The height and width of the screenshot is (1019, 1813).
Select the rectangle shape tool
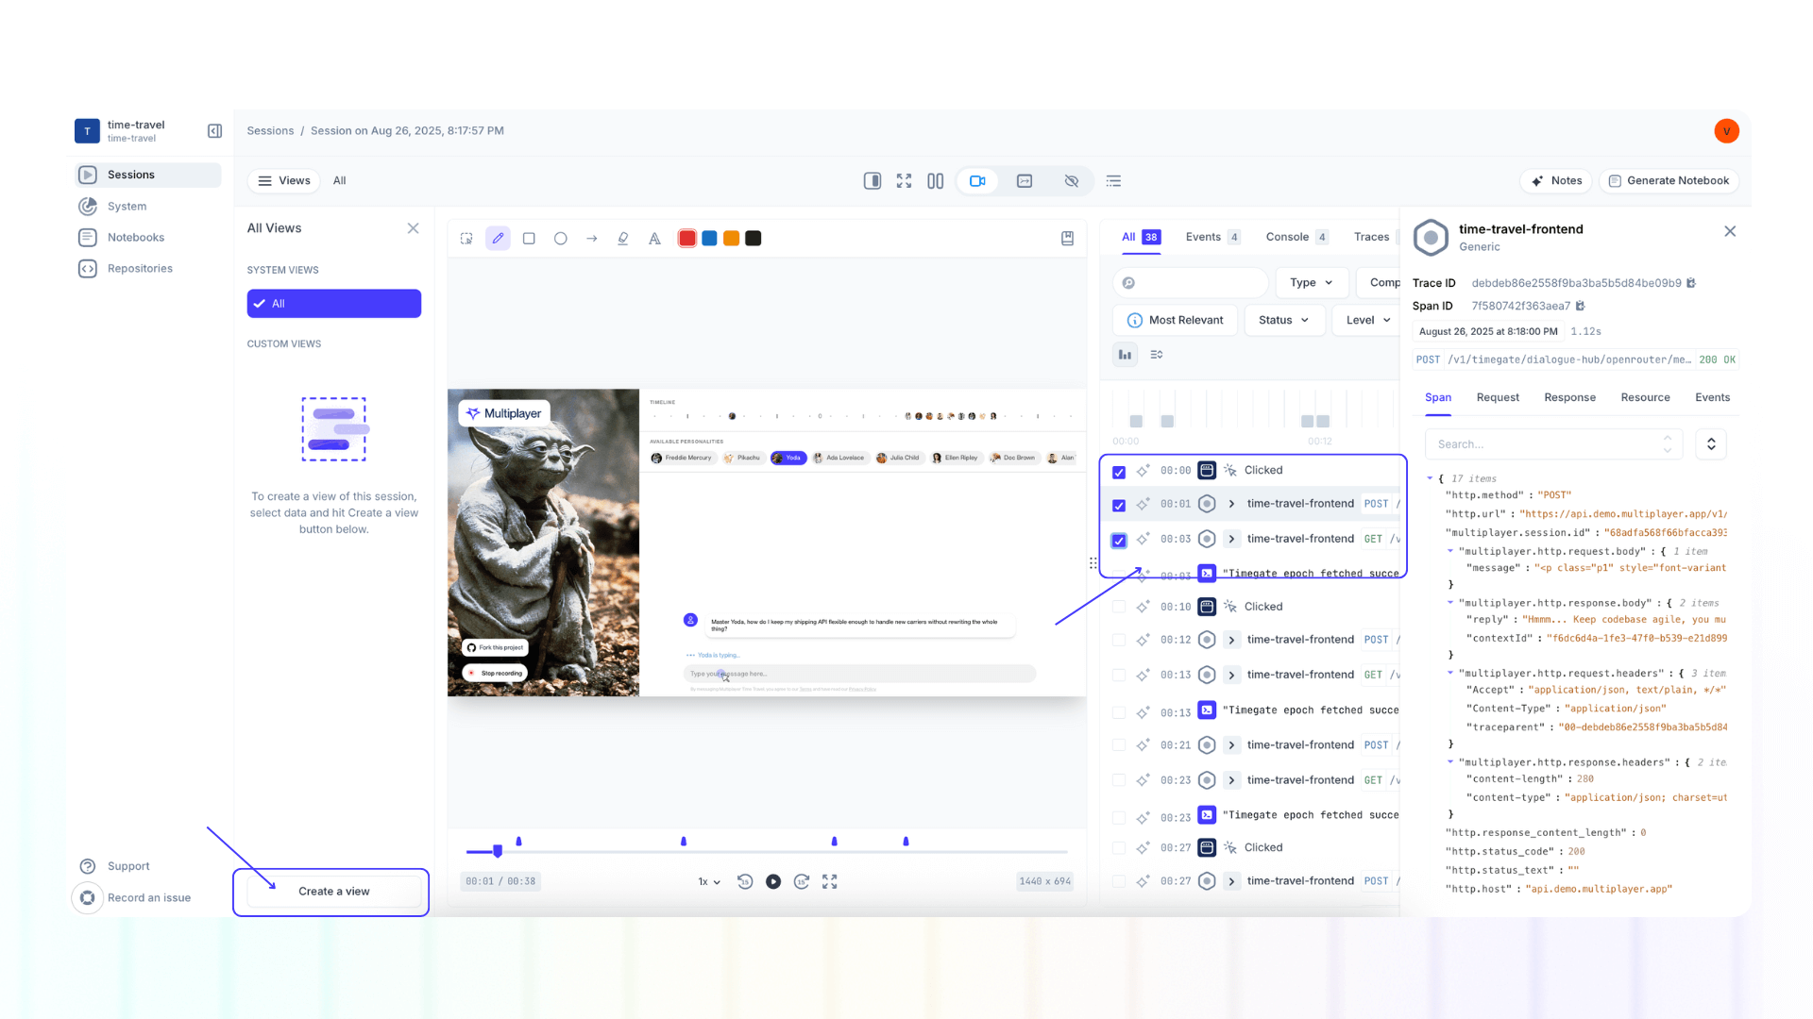[529, 239]
